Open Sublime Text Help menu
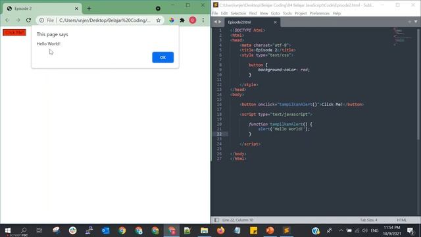 tap(336, 13)
